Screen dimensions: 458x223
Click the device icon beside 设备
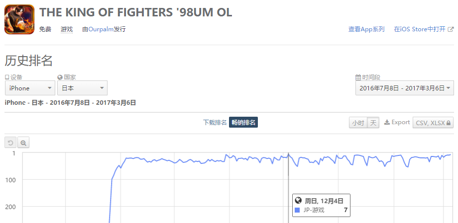pyautogui.click(x=7, y=77)
